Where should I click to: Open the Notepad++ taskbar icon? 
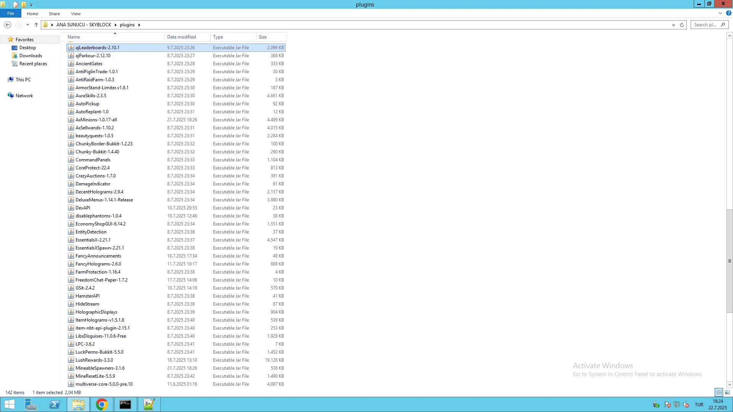click(x=149, y=404)
